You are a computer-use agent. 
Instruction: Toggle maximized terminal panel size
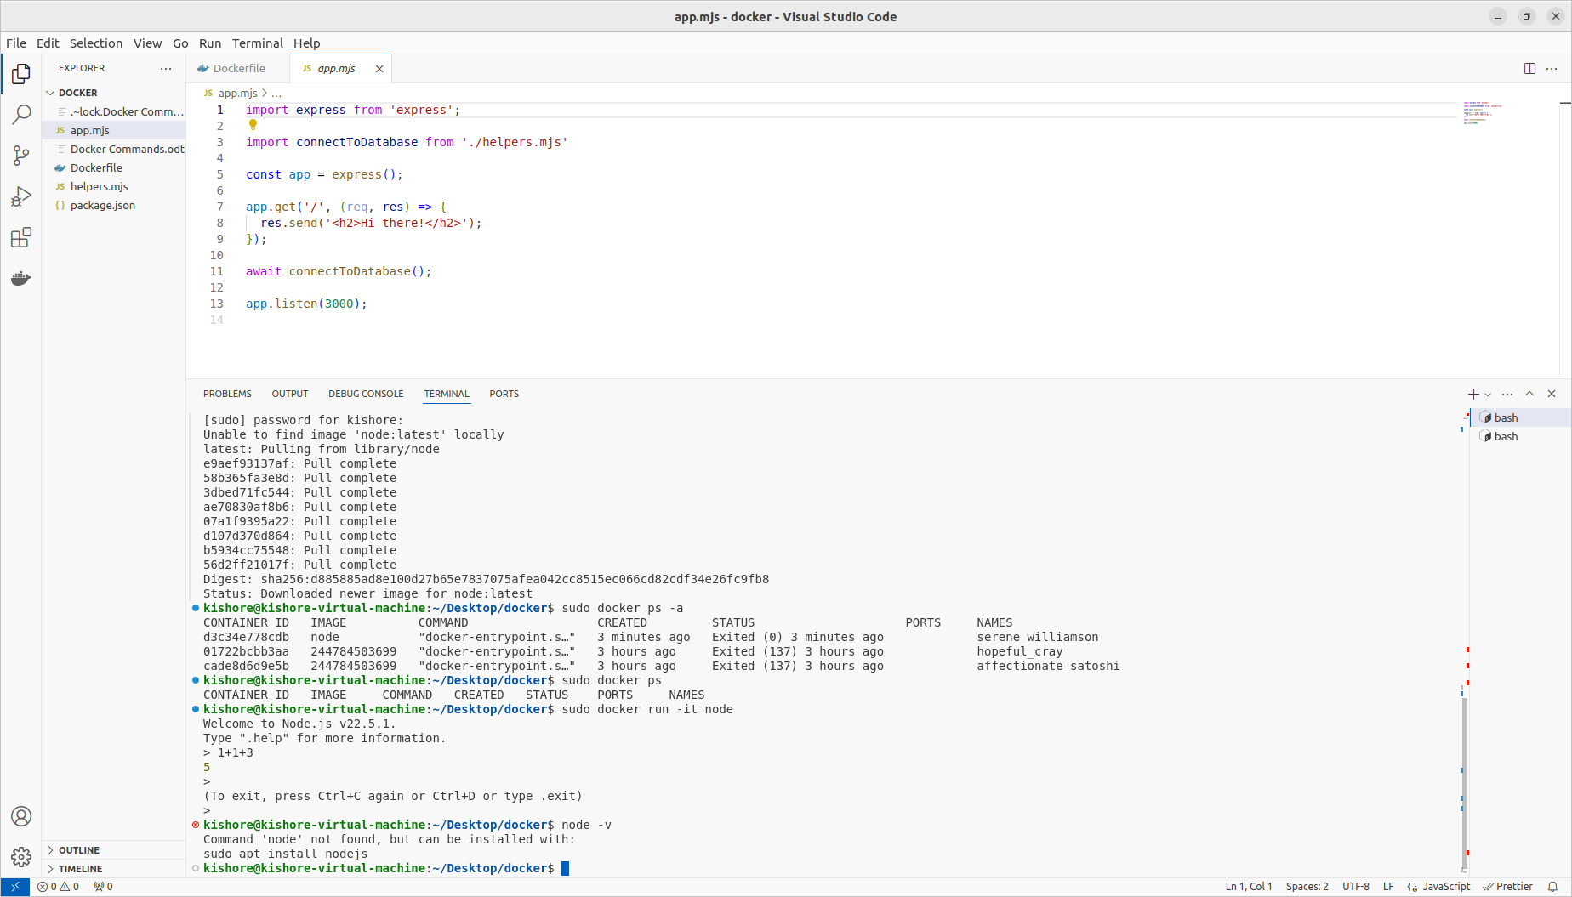[1529, 394]
